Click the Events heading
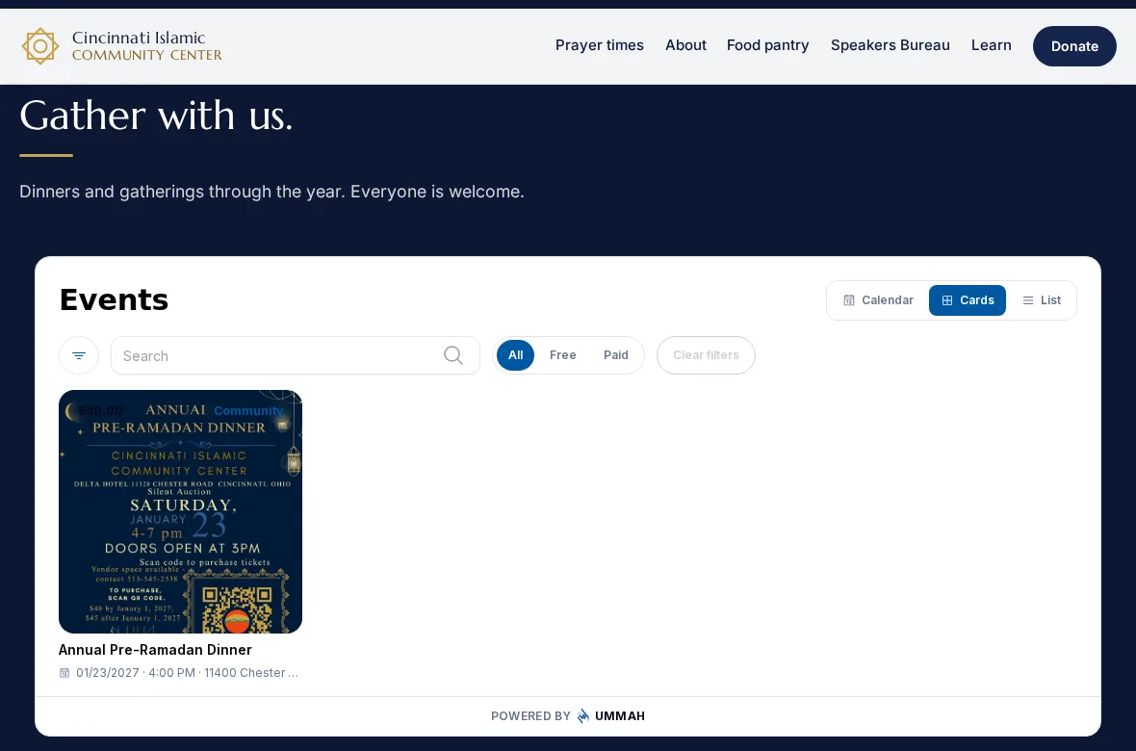This screenshot has height=751, width=1136. click(x=114, y=300)
